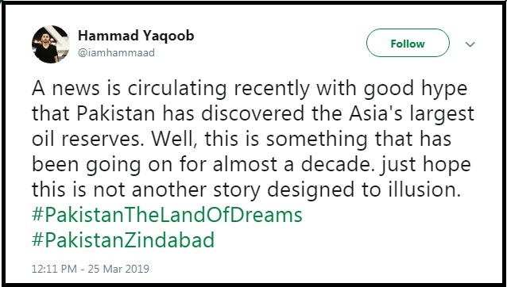Click the word 'something' in the tweet text

(317, 140)
